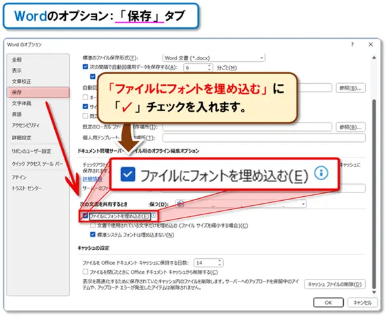Decrease the cache retention days stepper (14)
The width and height of the screenshot is (387, 317).
point(220,265)
